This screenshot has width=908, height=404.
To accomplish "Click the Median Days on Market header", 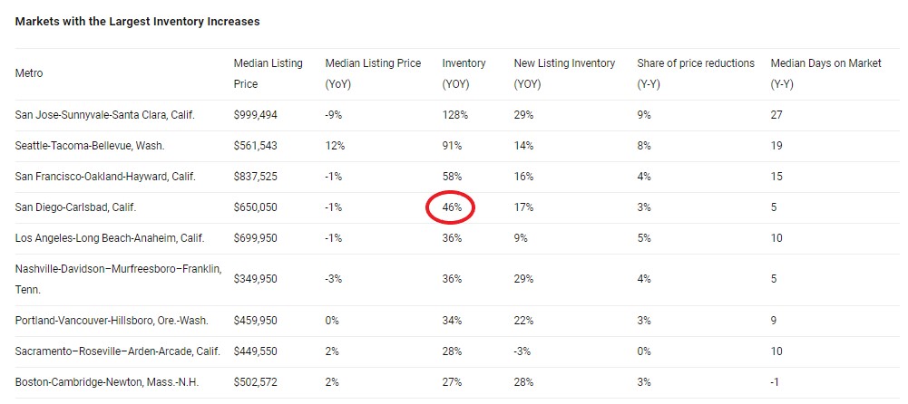I will 825,73.
